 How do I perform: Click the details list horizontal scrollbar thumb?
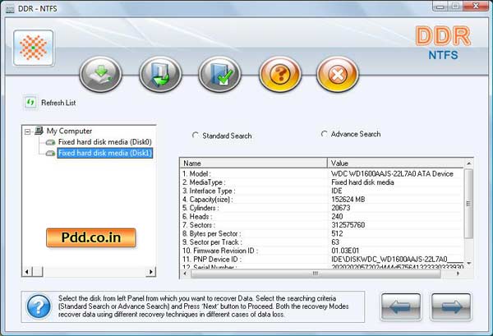point(316,274)
